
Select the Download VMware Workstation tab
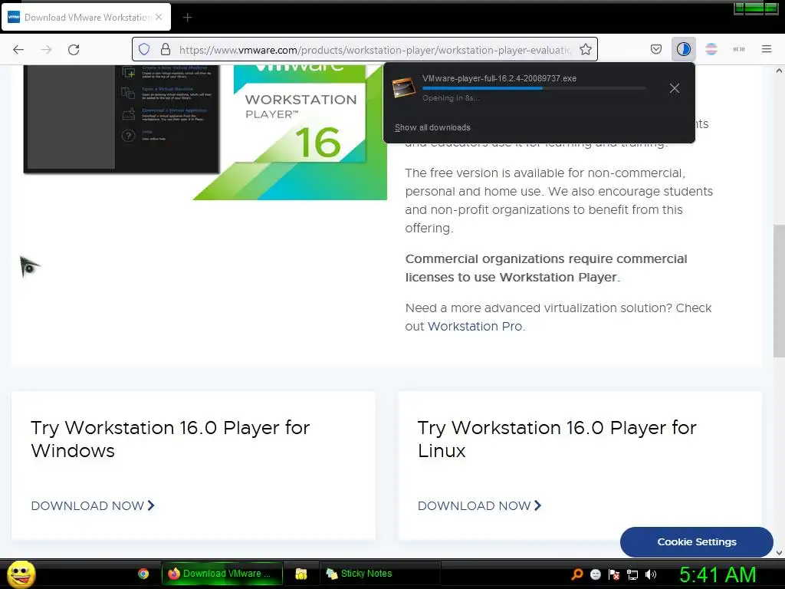point(86,17)
